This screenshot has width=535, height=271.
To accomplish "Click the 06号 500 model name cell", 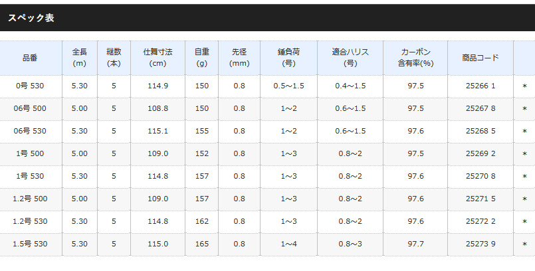I will click(x=30, y=109).
